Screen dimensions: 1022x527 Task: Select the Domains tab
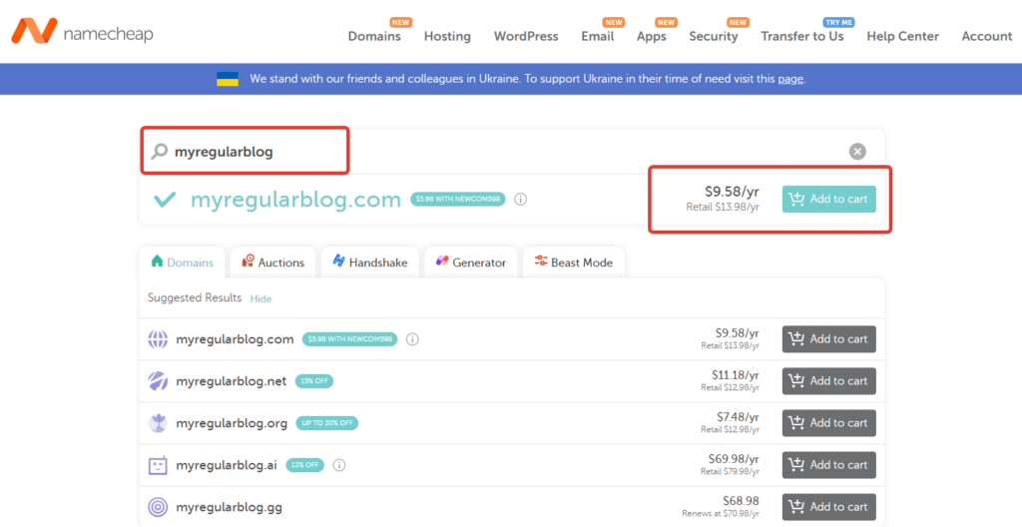pyautogui.click(x=183, y=263)
